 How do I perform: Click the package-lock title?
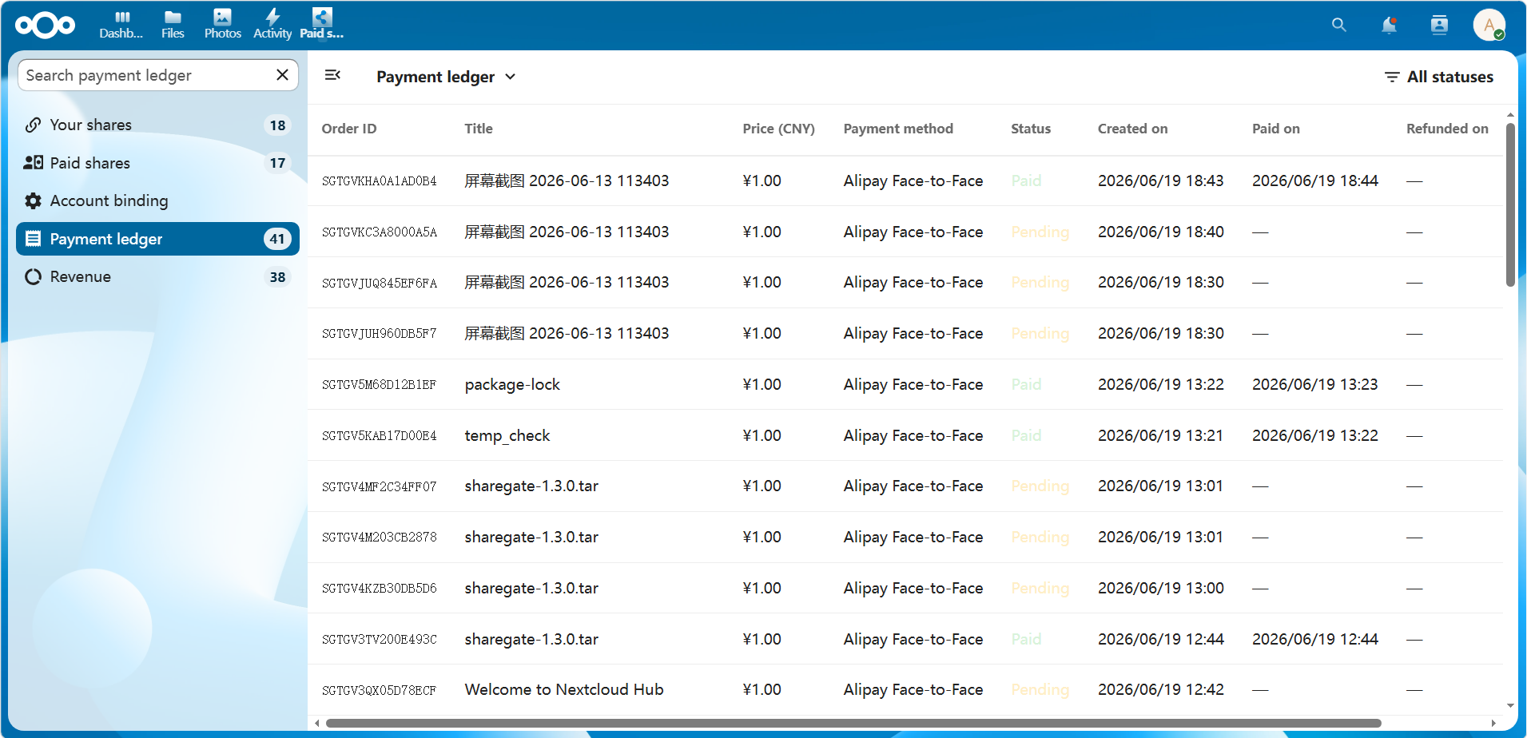click(512, 385)
